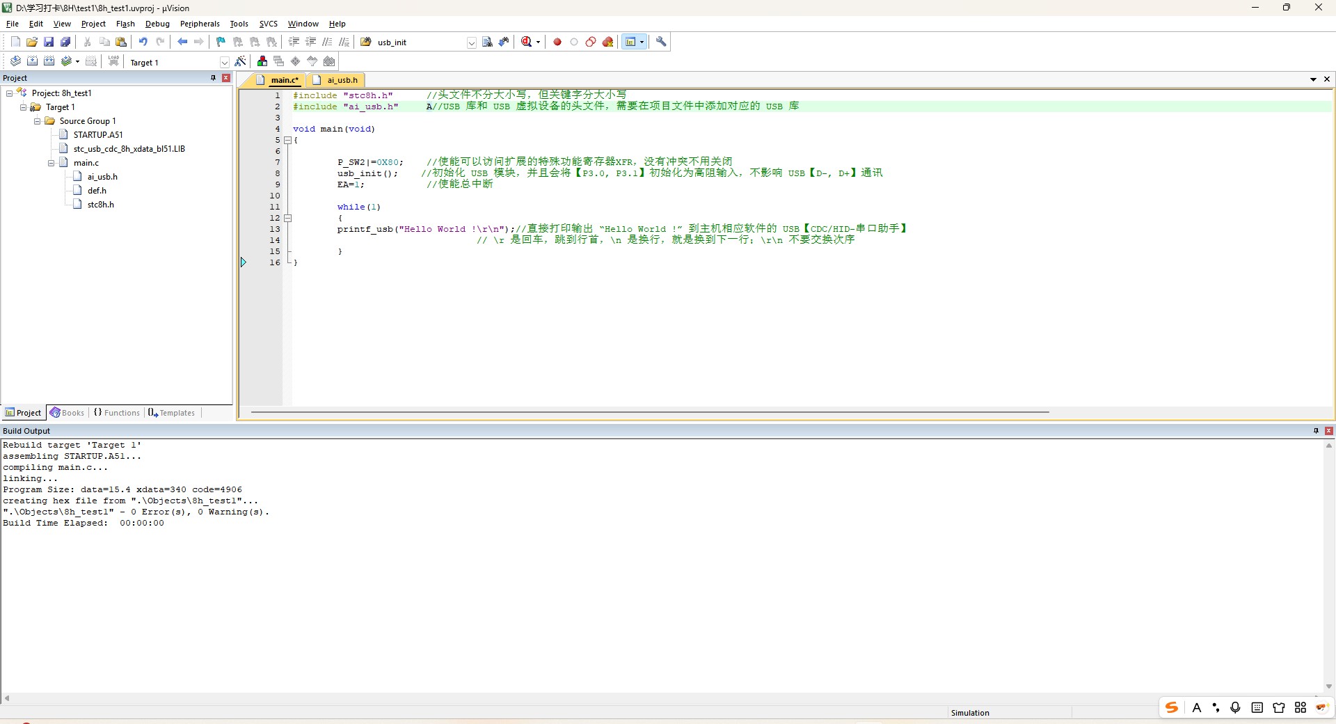Insert breakpoint red dot

(x=557, y=42)
